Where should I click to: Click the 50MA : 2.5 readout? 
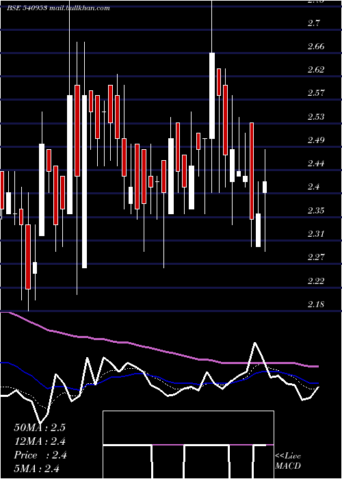point(40,428)
